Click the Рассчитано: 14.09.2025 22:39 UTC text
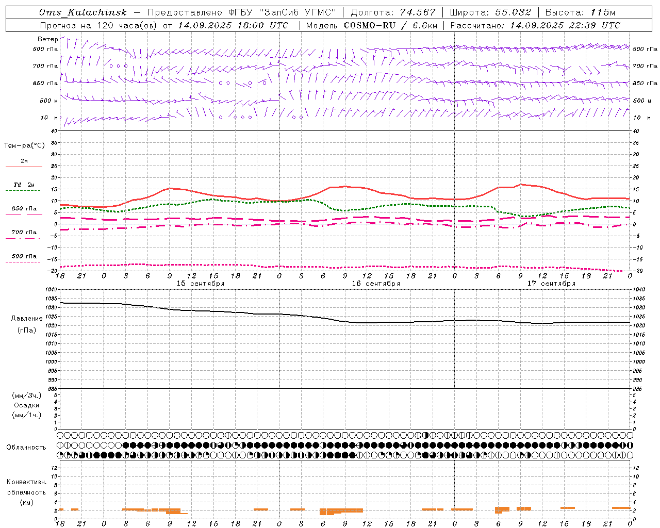Viewport: 660px width, 528px height. (x=535, y=25)
